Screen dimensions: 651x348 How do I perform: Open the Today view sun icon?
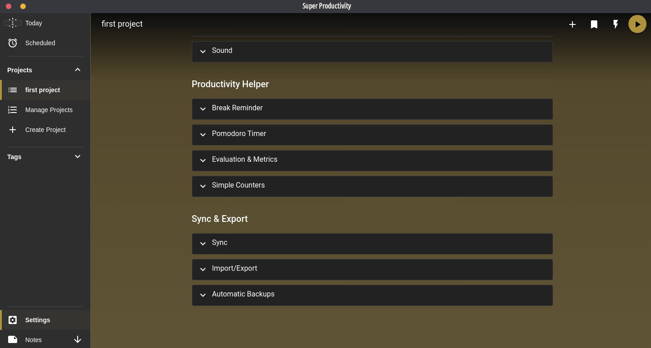point(13,23)
